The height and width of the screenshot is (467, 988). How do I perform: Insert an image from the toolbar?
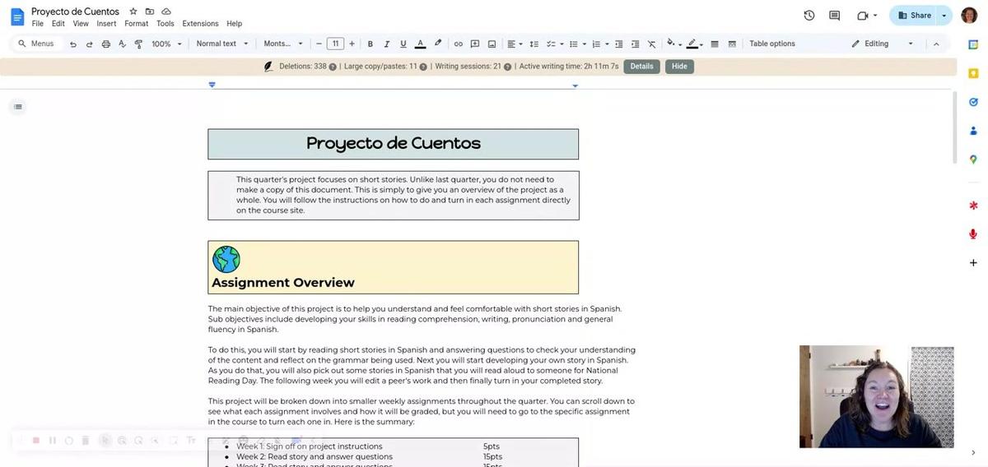point(492,44)
